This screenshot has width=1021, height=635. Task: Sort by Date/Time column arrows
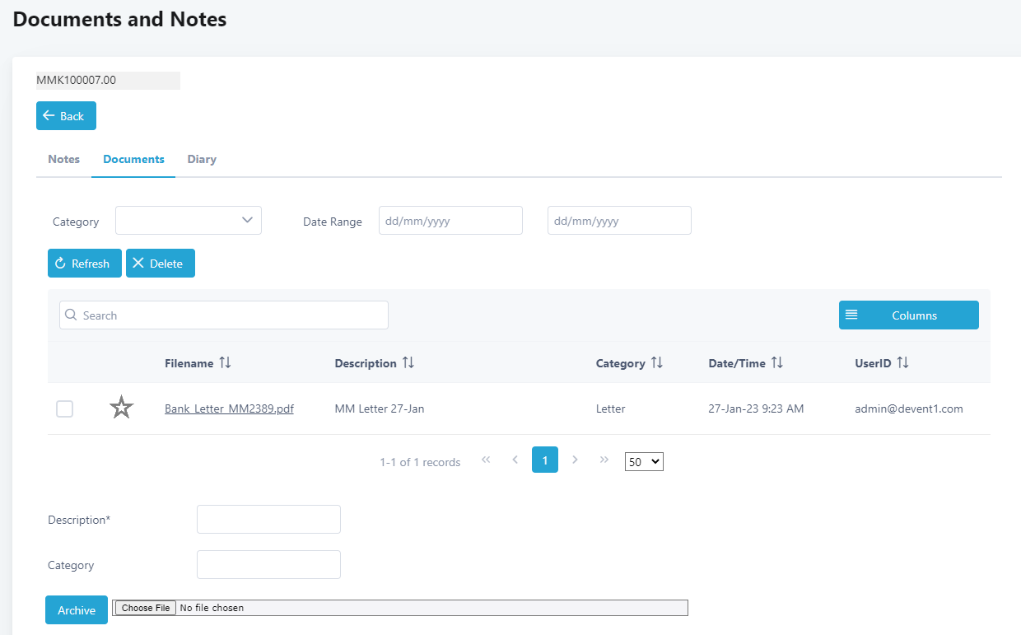(777, 363)
